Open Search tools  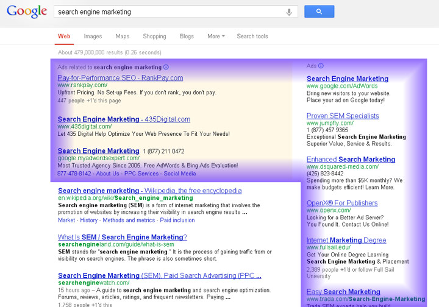click(x=252, y=37)
